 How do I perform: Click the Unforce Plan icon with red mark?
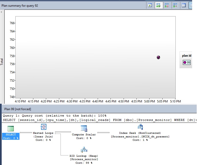(167, 5)
